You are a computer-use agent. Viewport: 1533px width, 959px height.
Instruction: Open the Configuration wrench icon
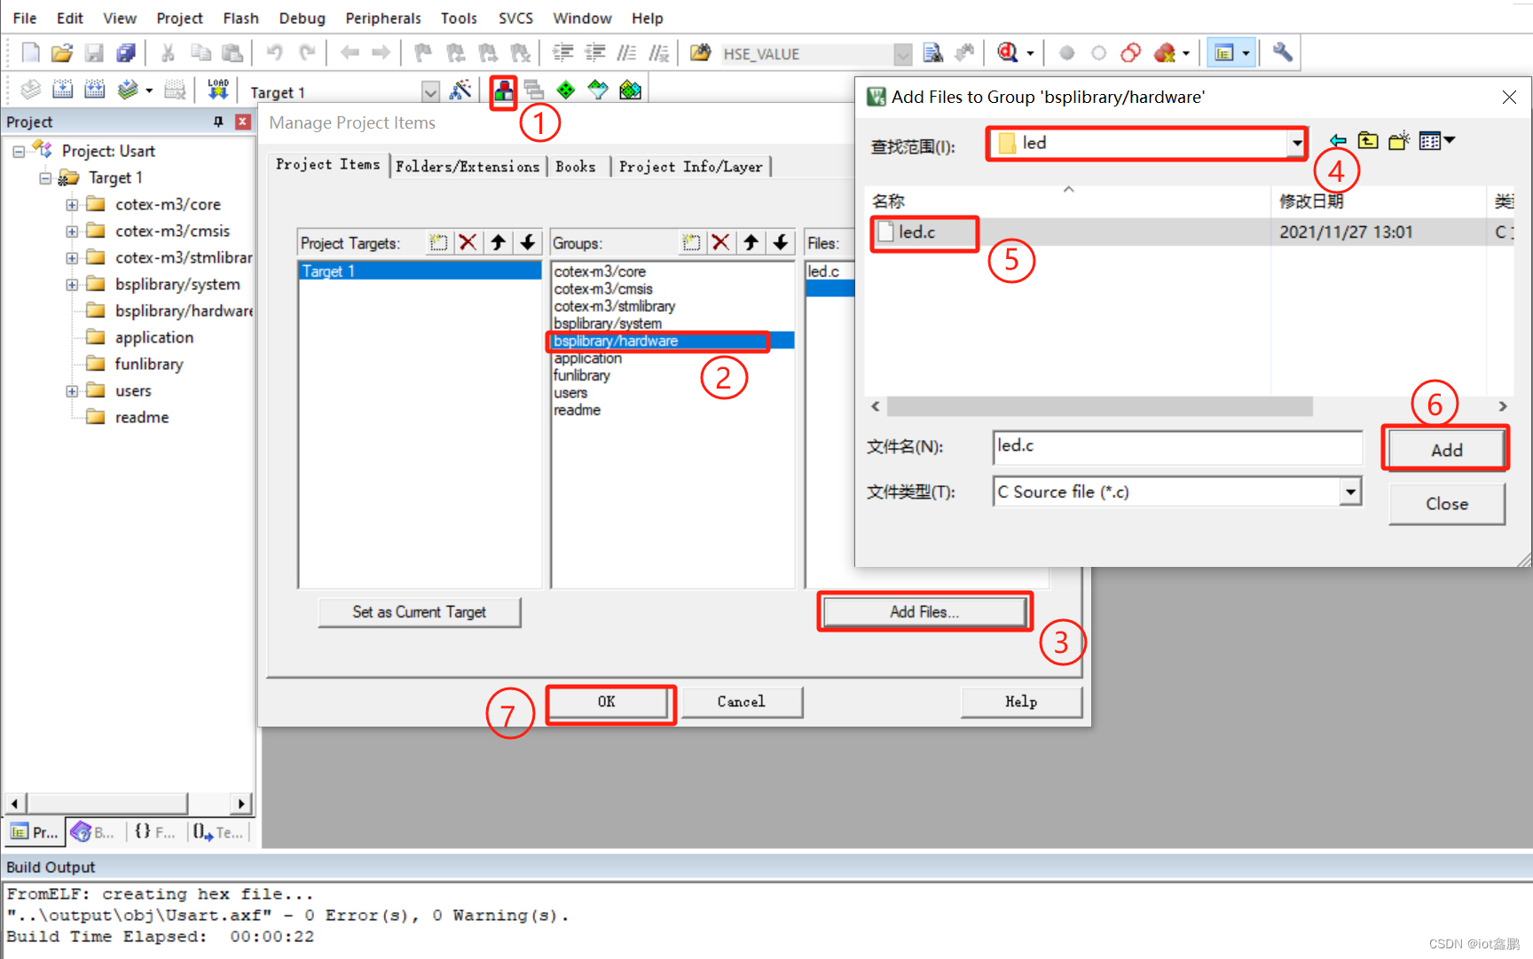coord(1282,53)
